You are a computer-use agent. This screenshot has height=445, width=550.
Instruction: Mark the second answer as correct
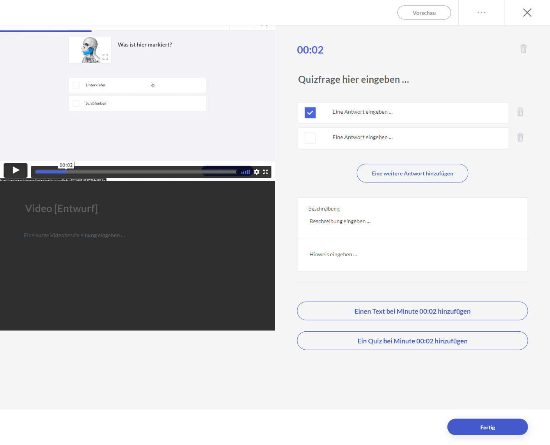pyautogui.click(x=310, y=138)
